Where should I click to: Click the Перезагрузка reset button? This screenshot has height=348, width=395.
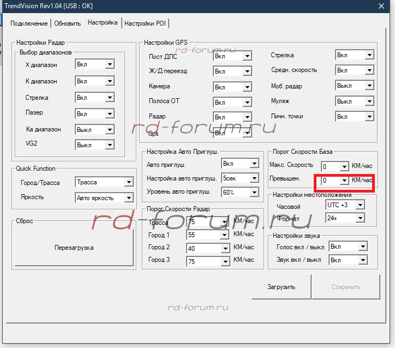(74, 248)
